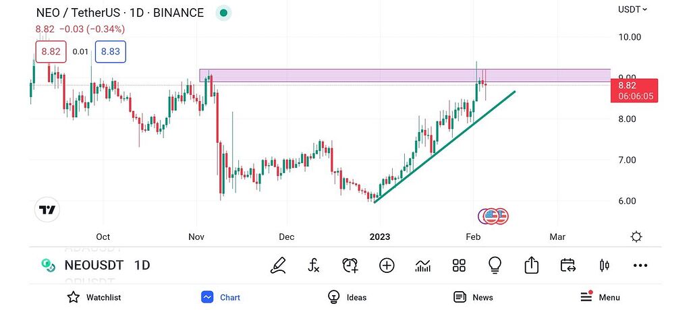Screen dimensions: 691x310
Task: Switch to the Watchlist tab
Action: (94, 297)
